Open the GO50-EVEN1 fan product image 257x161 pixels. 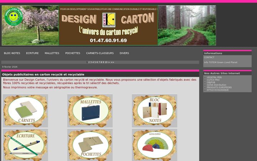pyautogui.click(x=155, y=145)
